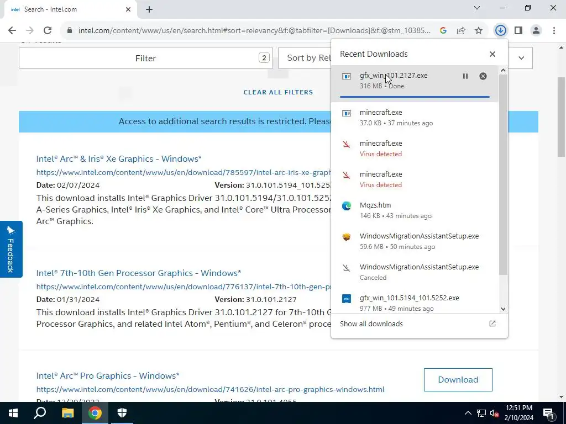Close the Search - Intel.com tab
Image resolution: width=566 pixels, height=424 pixels.
click(128, 9)
